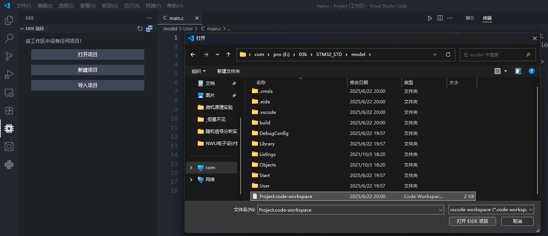Toggle the preview pane icon in dialog
The height and width of the screenshot is (236, 548).
point(518,71)
